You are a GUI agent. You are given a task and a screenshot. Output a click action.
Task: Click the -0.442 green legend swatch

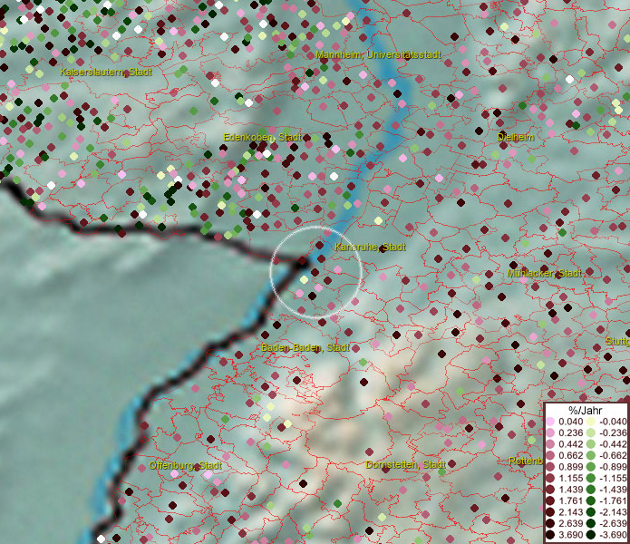pos(591,444)
